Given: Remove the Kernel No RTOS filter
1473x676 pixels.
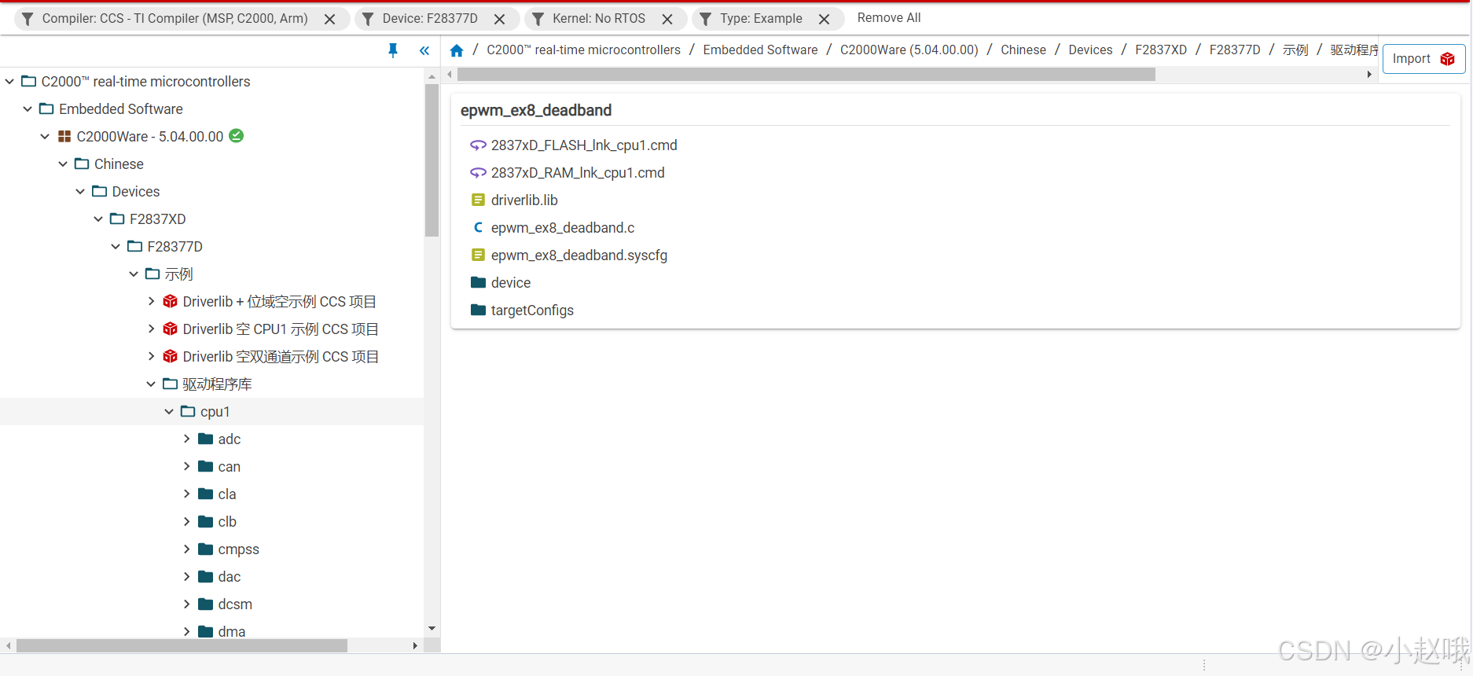Looking at the screenshot, I should coord(667,20).
